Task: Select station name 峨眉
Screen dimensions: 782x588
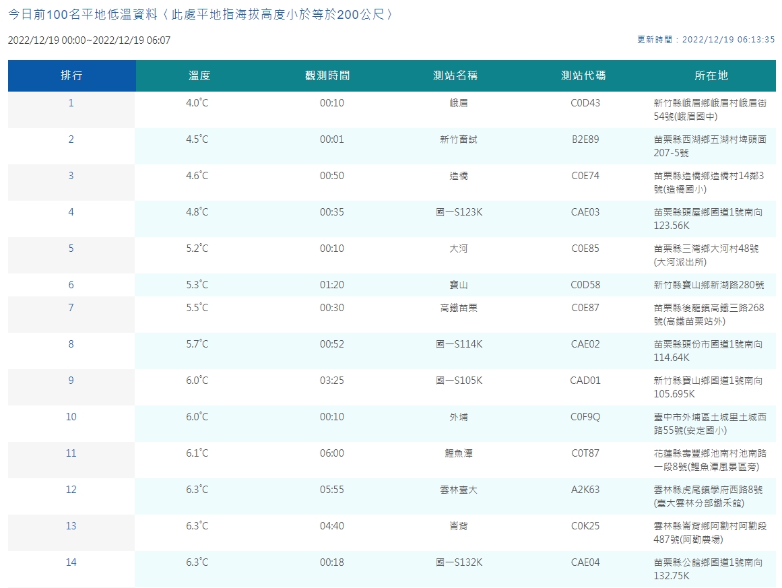Action: point(459,103)
